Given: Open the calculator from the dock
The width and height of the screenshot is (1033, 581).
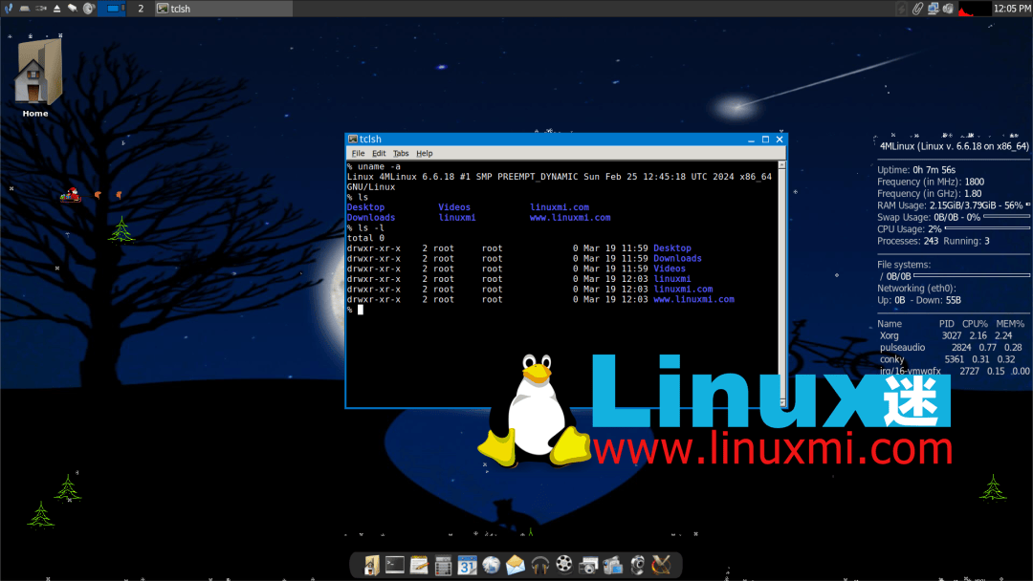Looking at the screenshot, I should point(443,565).
